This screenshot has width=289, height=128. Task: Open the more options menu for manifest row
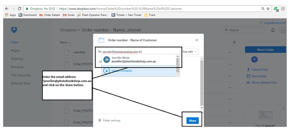click(230, 53)
